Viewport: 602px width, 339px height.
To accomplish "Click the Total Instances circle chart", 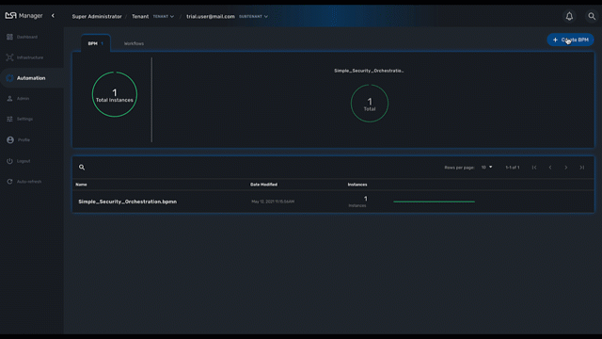I will 115,94.
